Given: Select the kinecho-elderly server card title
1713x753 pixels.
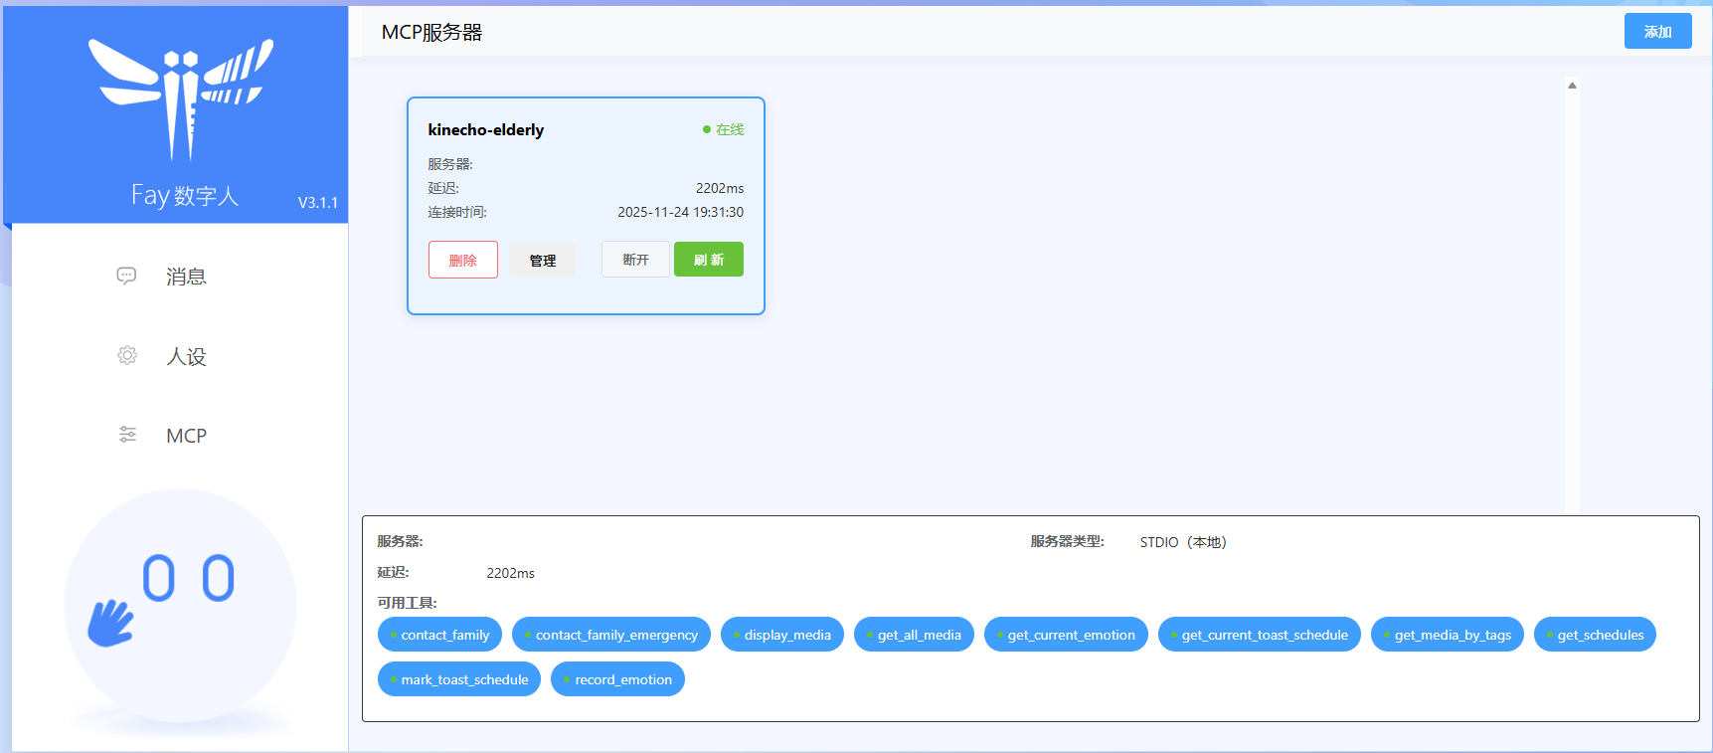Looking at the screenshot, I should click(486, 129).
